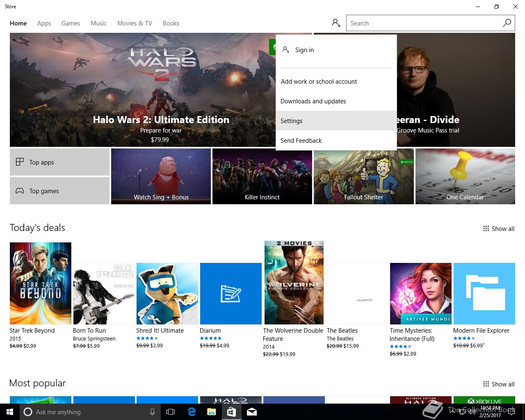Show all of Today's deals
The height and width of the screenshot is (420, 525).
[x=499, y=228]
